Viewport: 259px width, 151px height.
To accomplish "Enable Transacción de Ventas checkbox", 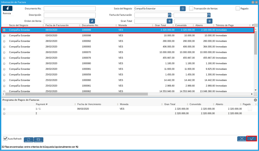I will (x=191, y=8).
